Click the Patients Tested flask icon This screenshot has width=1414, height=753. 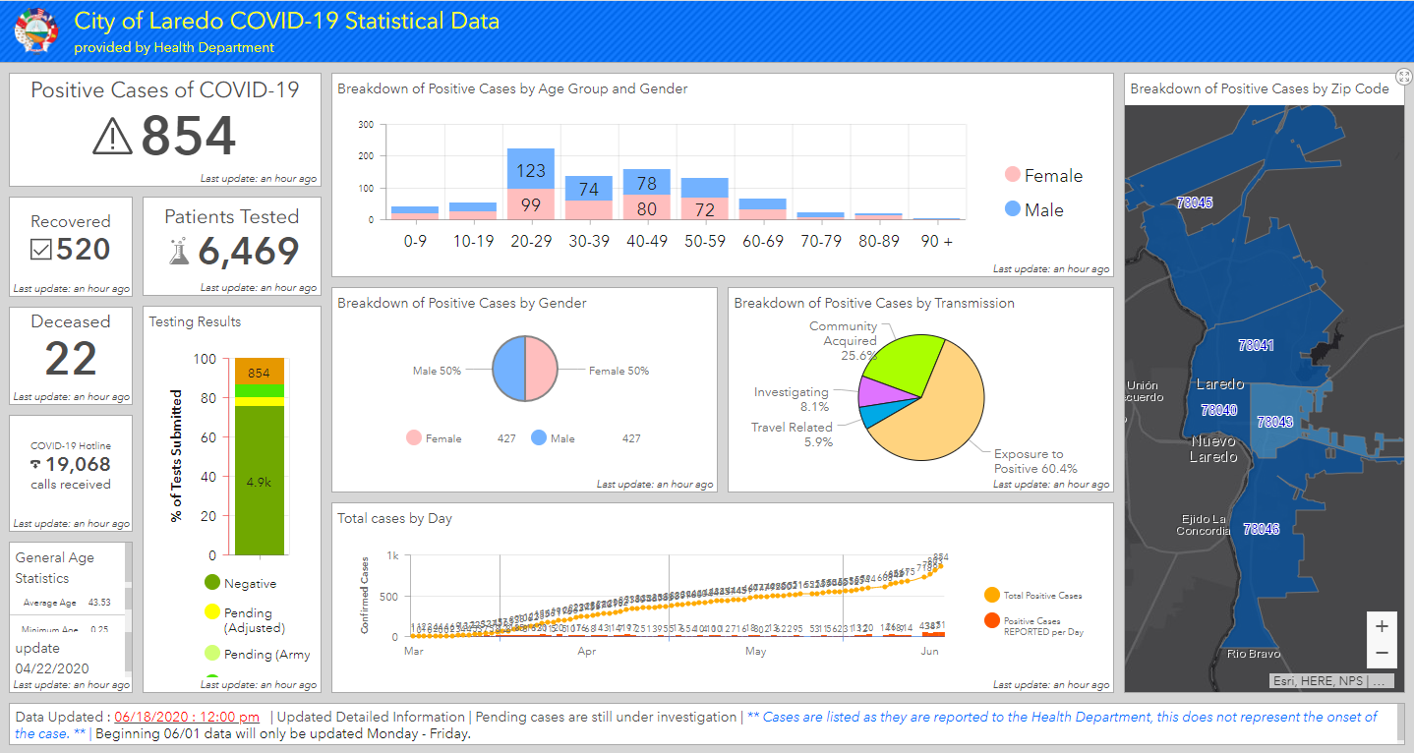pos(178,253)
